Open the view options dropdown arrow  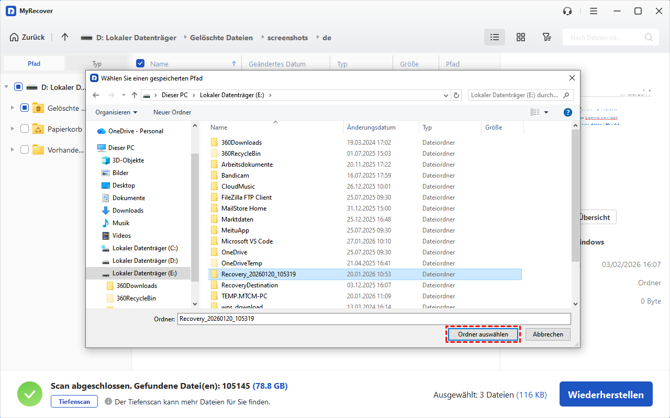(546, 112)
